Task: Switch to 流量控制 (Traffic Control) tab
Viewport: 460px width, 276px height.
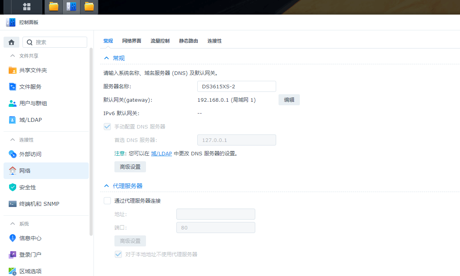Action: coord(160,41)
